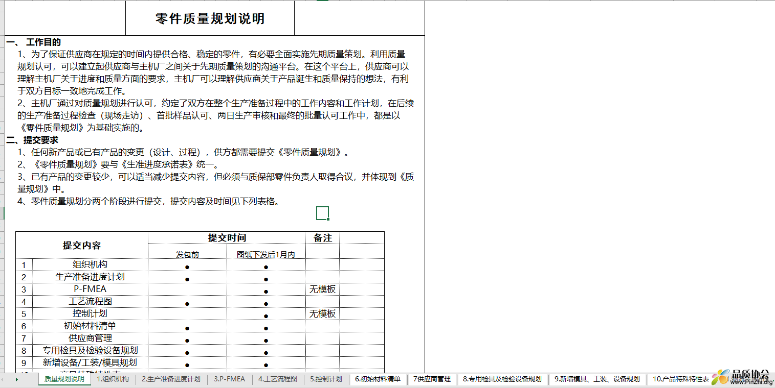Click the sheet tab navigation right arrow
This screenshot has width=775, height=388.
[17, 379]
